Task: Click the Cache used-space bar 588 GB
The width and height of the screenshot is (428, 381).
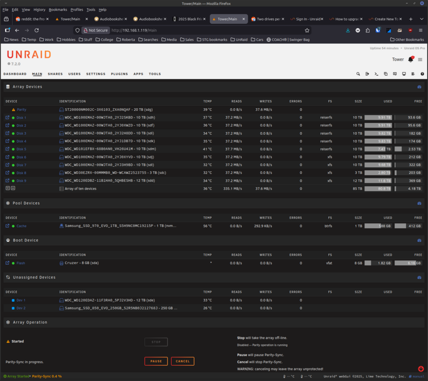Action: click(378, 226)
